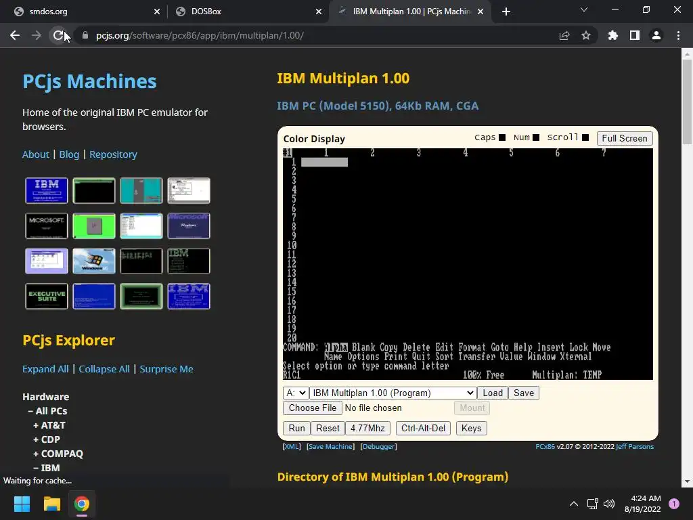Image resolution: width=693 pixels, height=520 pixels.
Task: Open the About link
Action: pyautogui.click(x=36, y=154)
